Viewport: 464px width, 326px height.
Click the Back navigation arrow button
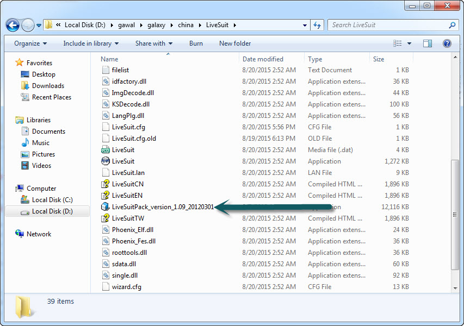pos(13,26)
